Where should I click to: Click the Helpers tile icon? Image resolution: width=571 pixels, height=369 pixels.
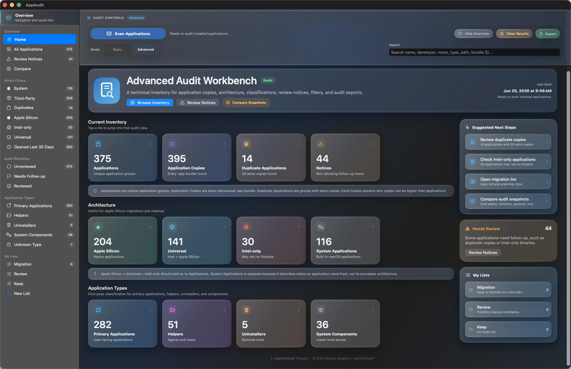172,310
